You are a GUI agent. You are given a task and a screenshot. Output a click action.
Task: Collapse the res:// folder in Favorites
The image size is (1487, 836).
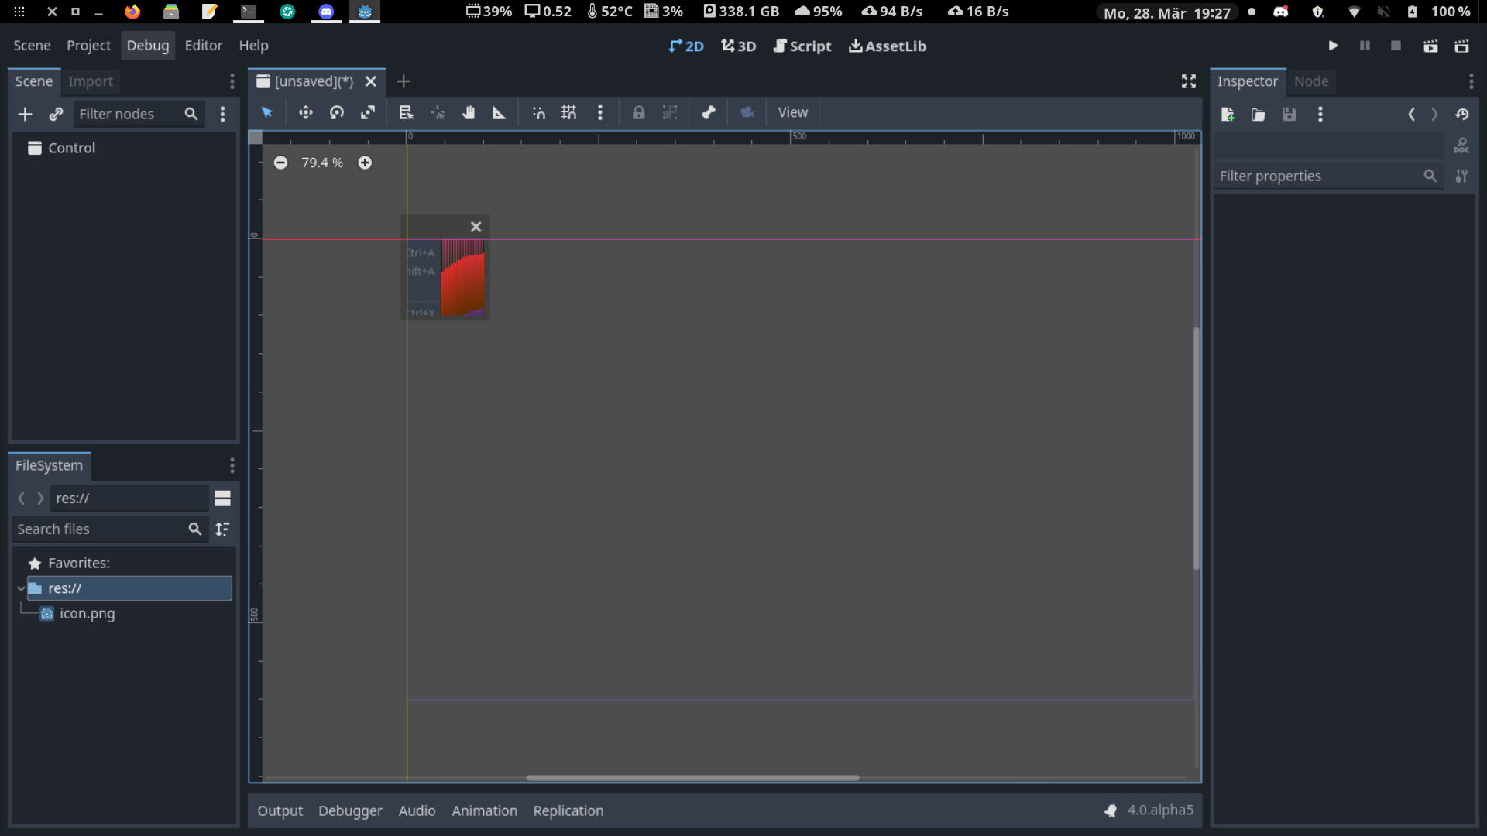pos(20,588)
